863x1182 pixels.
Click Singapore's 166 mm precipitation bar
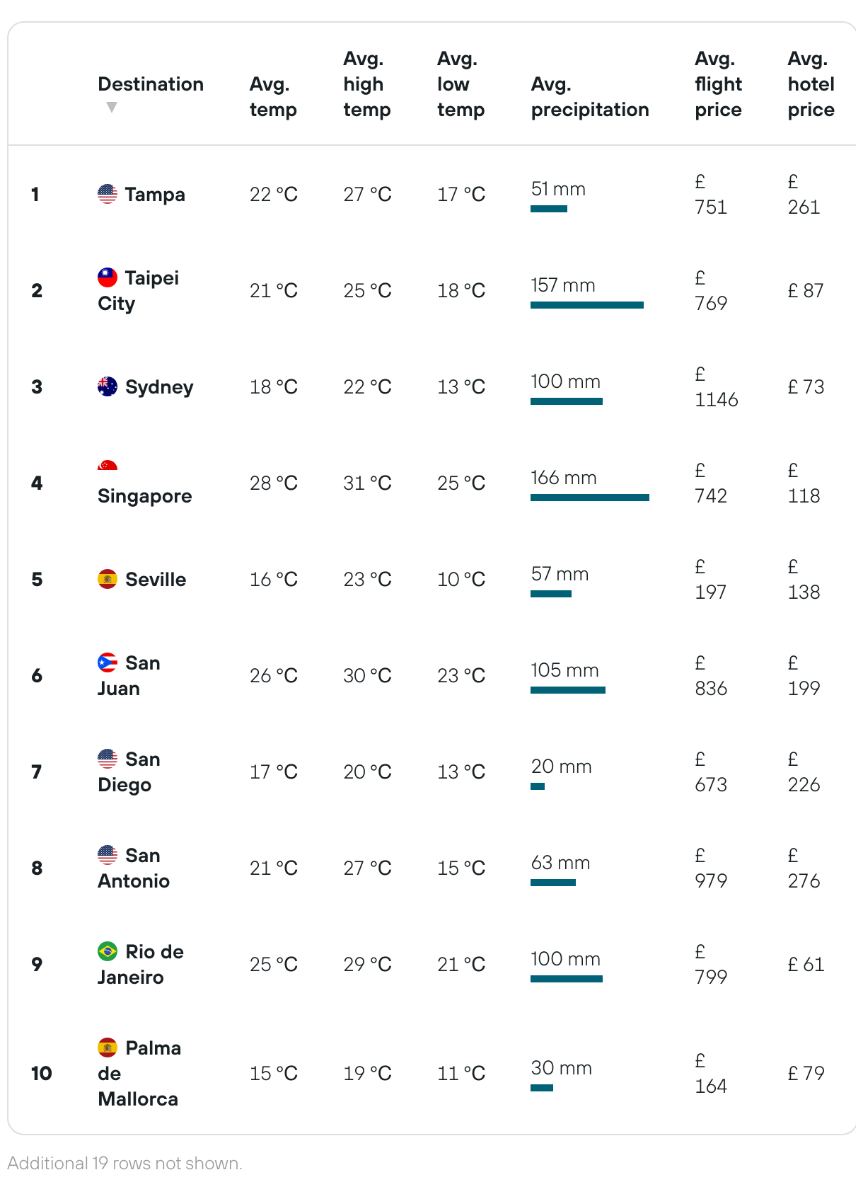coord(589,498)
